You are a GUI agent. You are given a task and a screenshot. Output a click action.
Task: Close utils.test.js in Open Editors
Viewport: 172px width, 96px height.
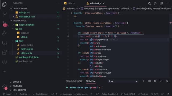click(14, 17)
